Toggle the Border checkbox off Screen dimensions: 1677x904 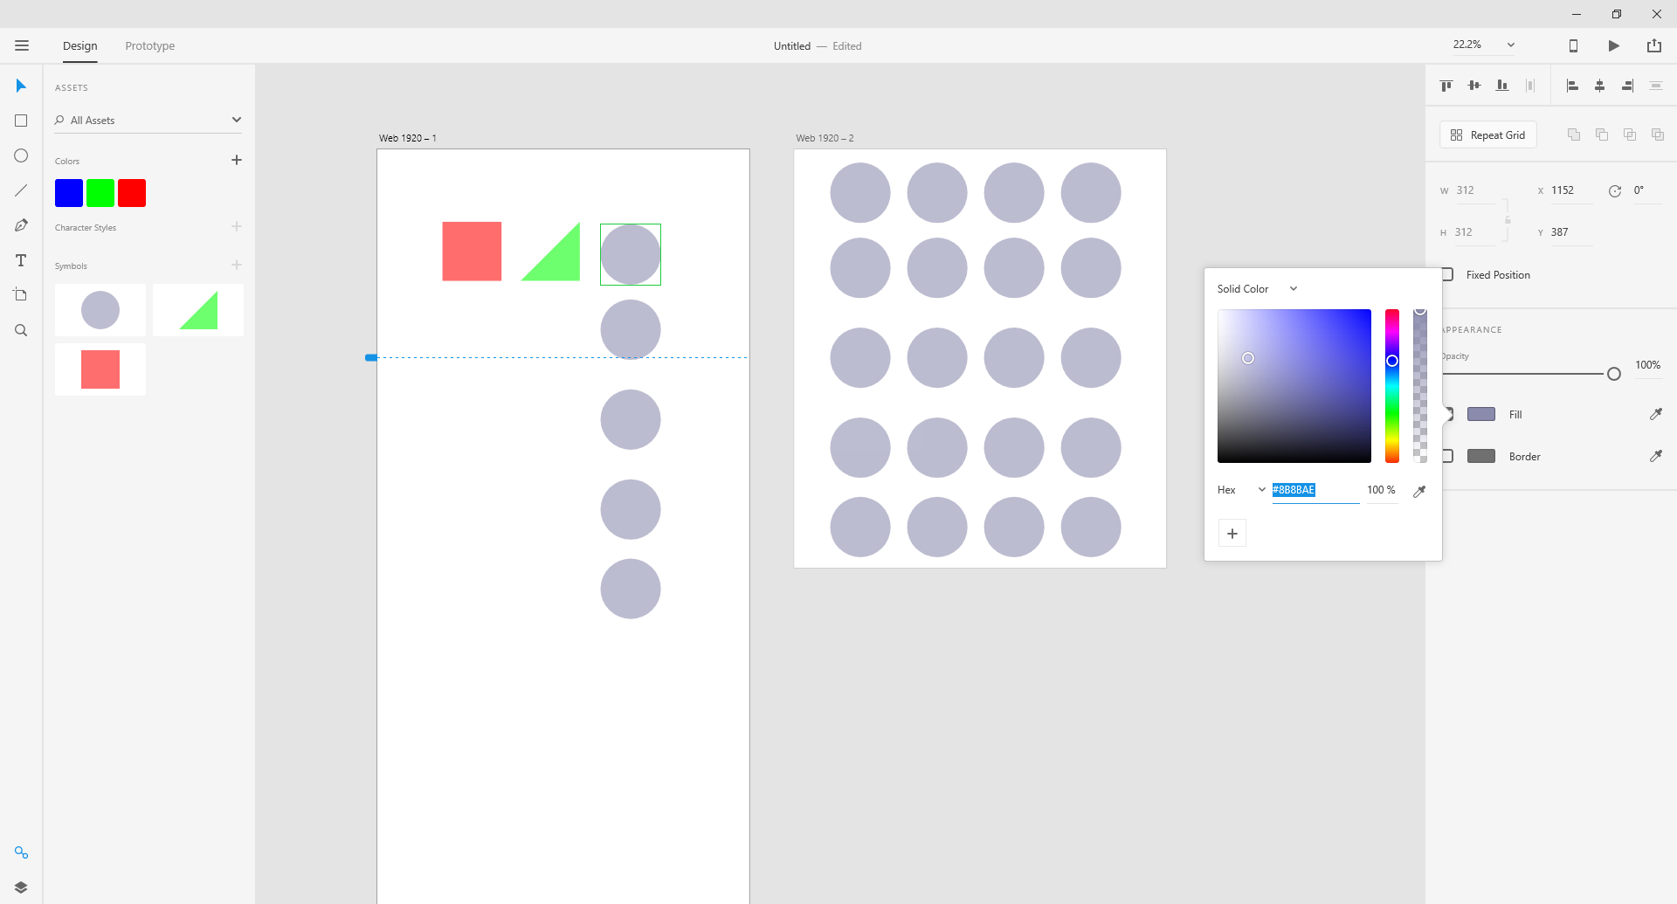pos(1447,456)
